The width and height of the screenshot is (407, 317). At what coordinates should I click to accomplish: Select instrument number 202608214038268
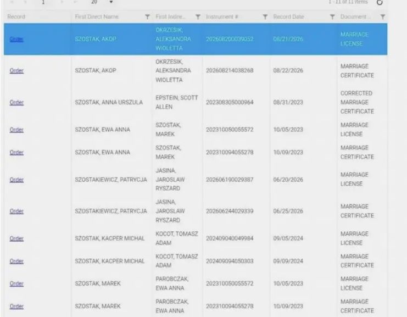pos(230,71)
